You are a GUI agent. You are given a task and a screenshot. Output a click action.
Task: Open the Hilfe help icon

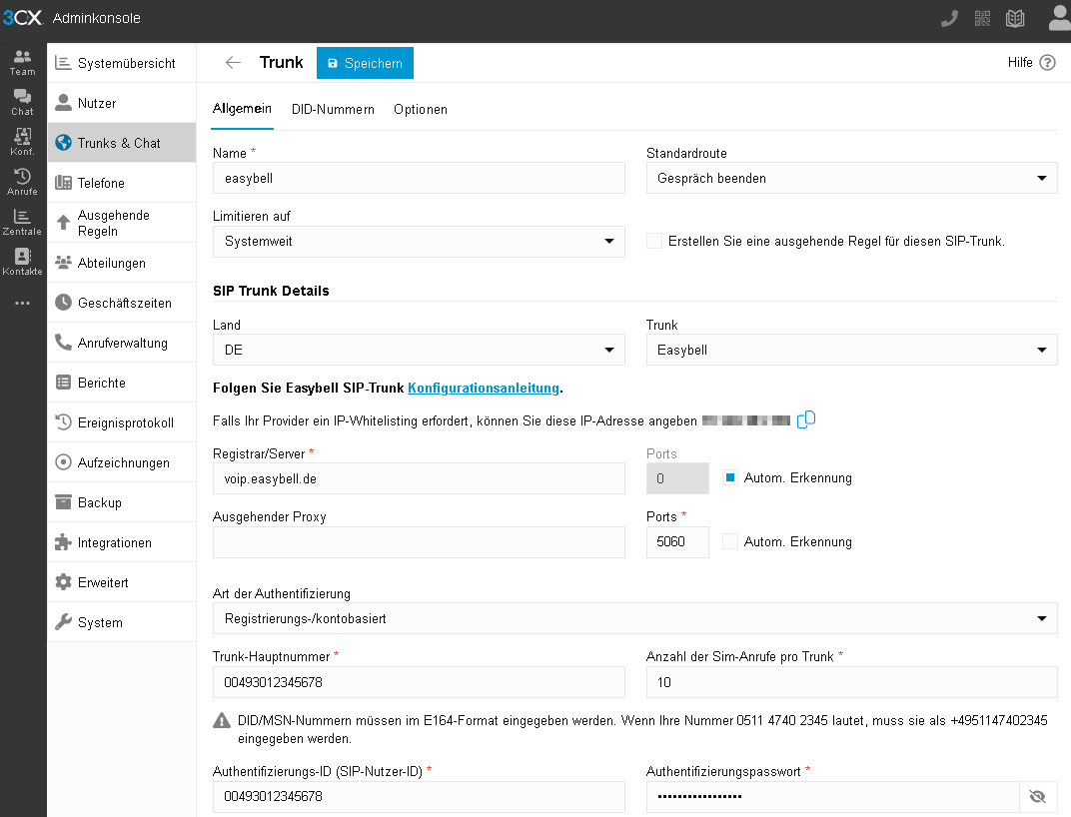coord(1047,63)
